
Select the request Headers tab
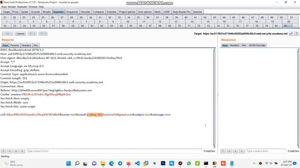point(26,45)
